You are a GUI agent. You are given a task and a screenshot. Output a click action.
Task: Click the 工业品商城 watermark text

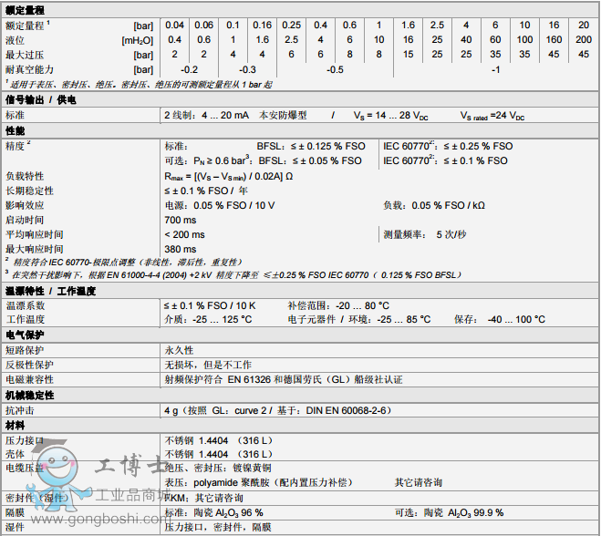(x=128, y=497)
